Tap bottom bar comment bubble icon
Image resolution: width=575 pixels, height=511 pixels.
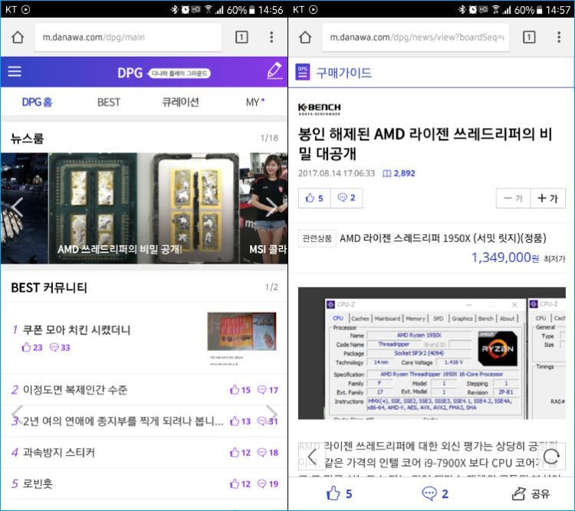tap(429, 493)
